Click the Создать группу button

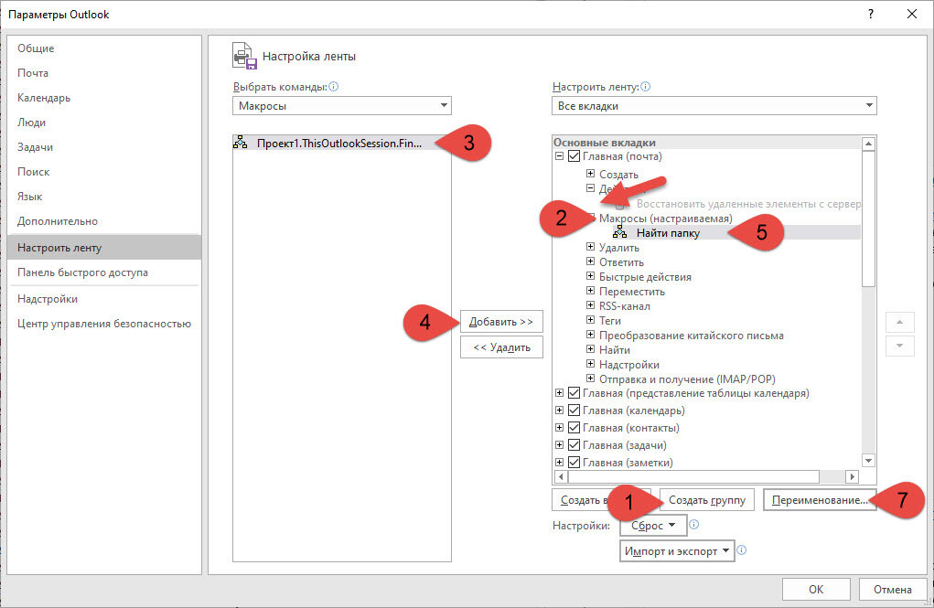coord(707,500)
